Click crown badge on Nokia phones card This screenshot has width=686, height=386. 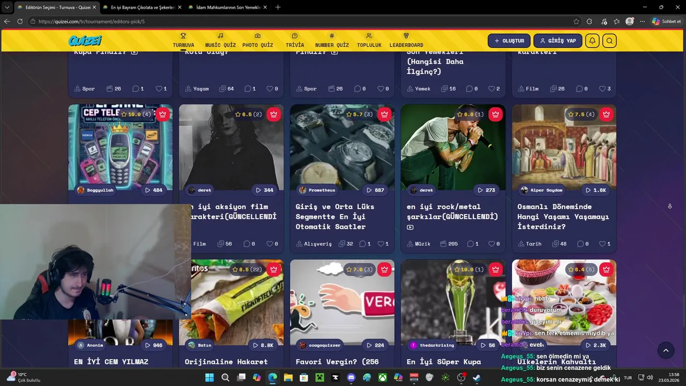pos(163,114)
